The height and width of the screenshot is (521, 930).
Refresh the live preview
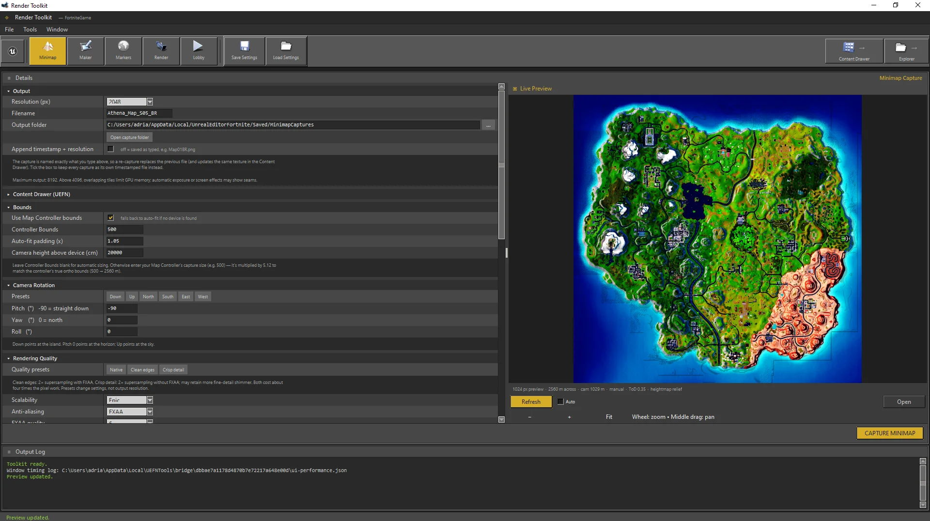coord(531,402)
